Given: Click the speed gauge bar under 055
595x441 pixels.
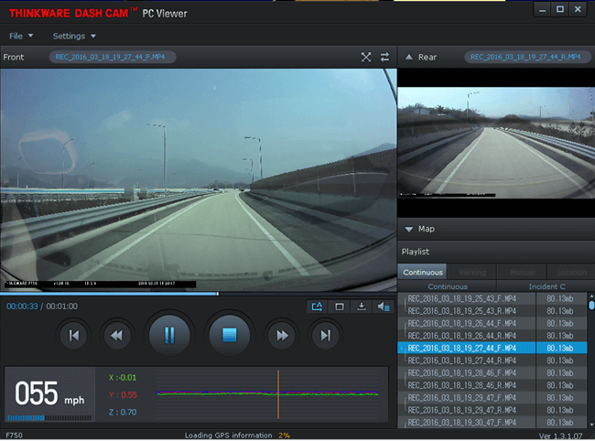Looking at the screenshot, I should 49,418.
